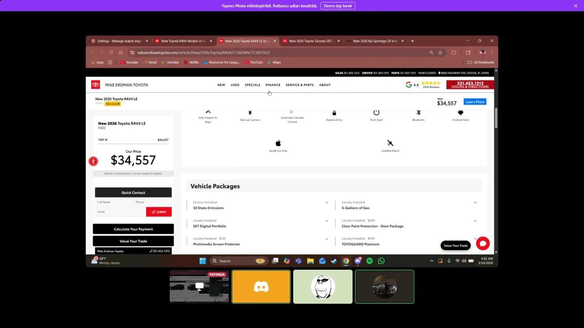Click the browser address bar URL

(x=203, y=52)
